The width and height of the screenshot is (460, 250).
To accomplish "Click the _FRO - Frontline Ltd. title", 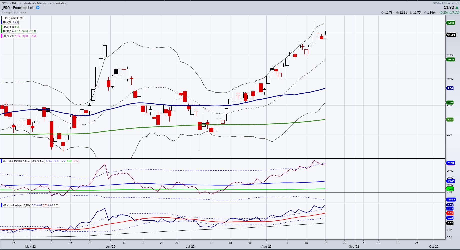I will click(x=18, y=8).
